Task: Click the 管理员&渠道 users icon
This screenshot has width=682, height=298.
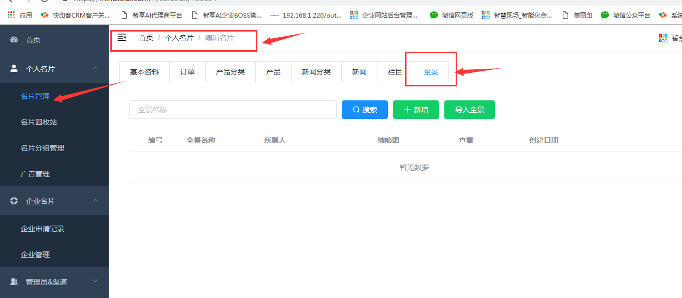Action: tap(14, 281)
